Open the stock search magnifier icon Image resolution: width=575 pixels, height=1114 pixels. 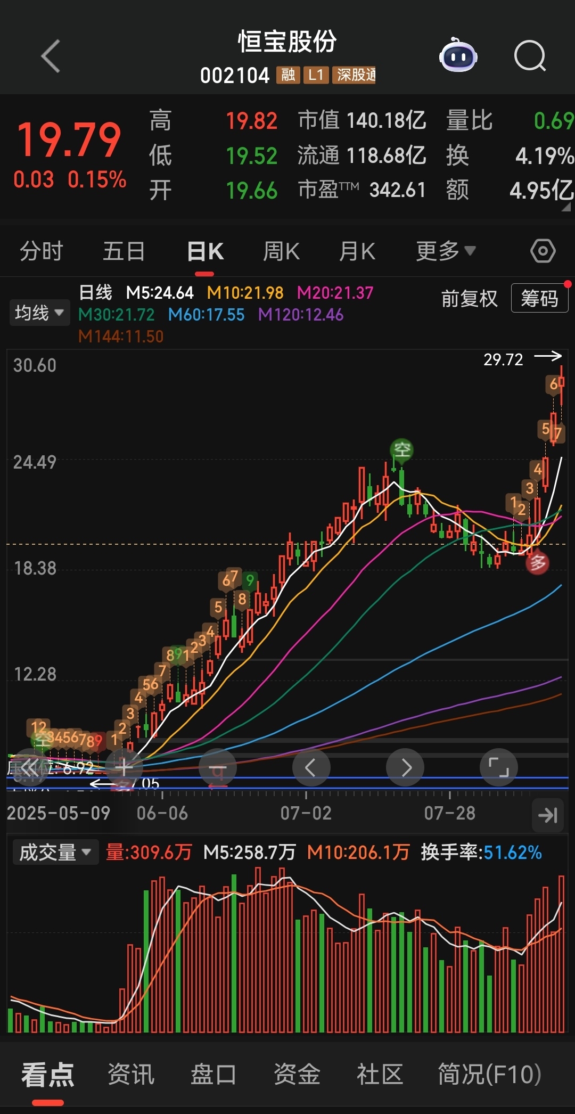point(530,56)
